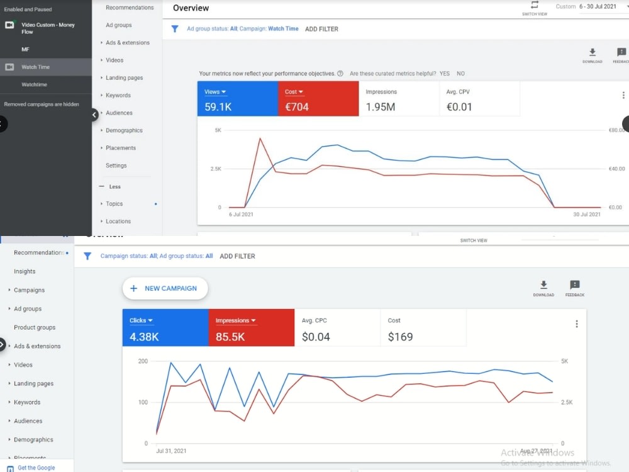Open three-dot menu on Views scorecard
This screenshot has height=472, width=629.
623,95
